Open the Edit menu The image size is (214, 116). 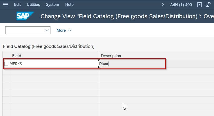tap(17, 5)
